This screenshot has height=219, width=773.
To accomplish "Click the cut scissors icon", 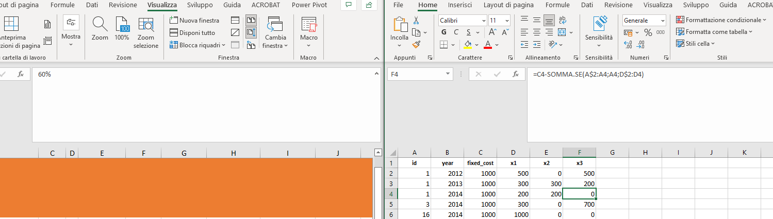I will [x=416, y=21].
